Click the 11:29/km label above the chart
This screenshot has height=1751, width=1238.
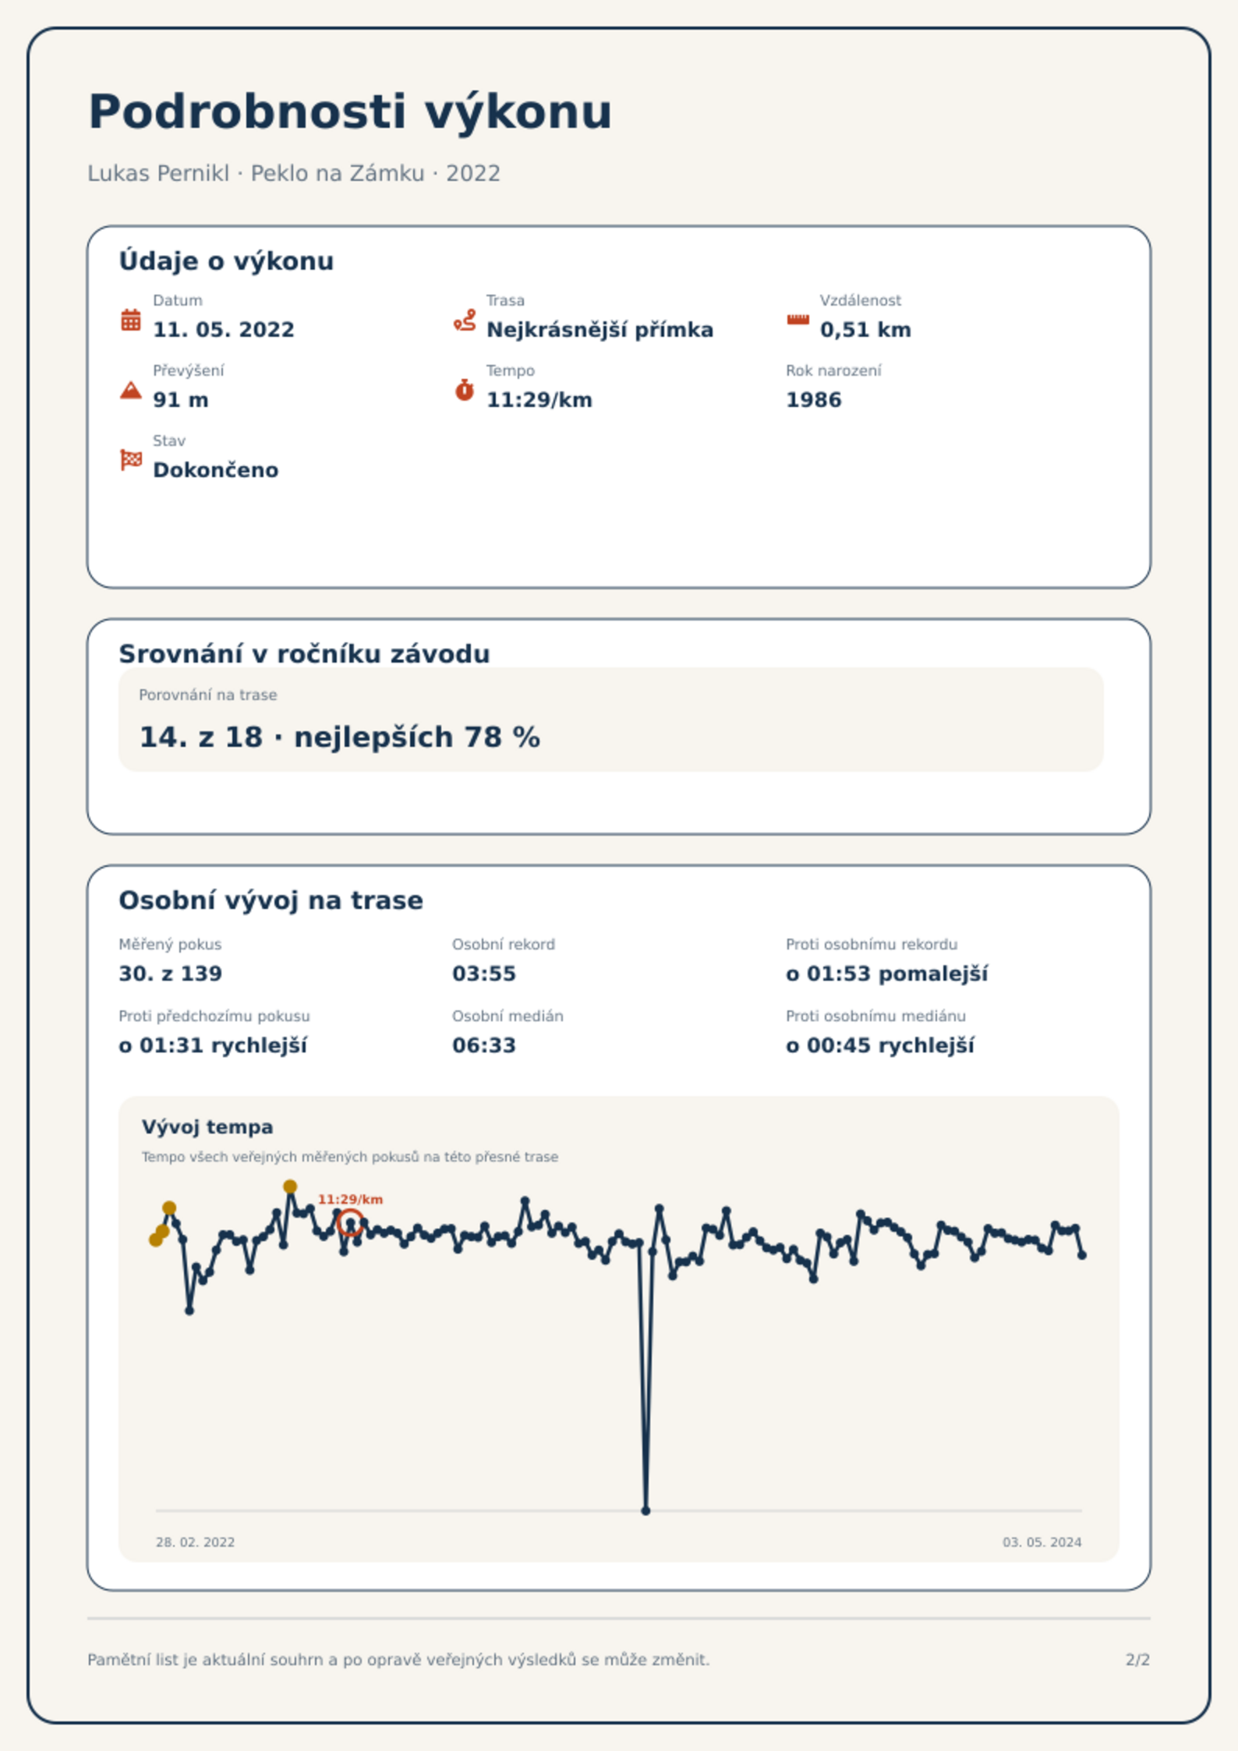[x=350, y=1199]
